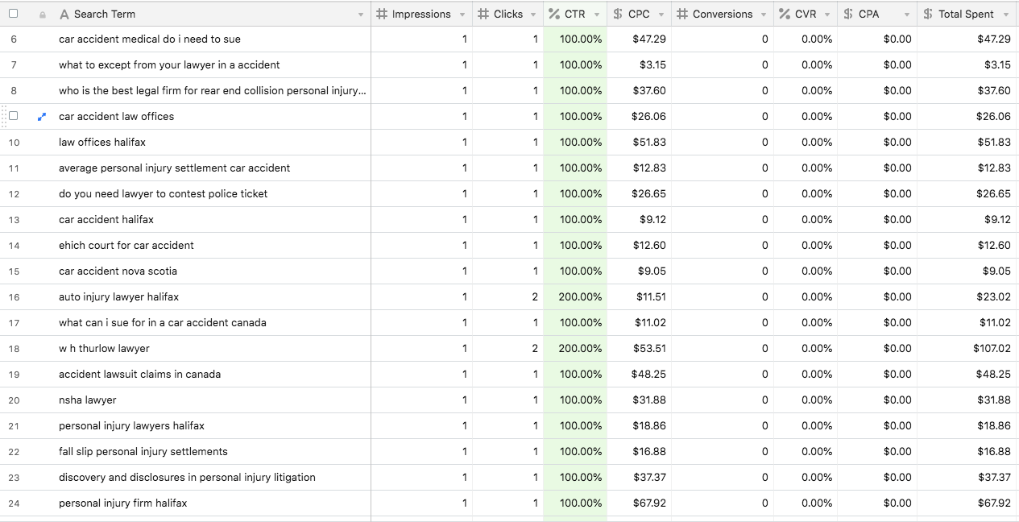Open the Search Term column dropdown

pyautogui.click(x=361, y=14)
